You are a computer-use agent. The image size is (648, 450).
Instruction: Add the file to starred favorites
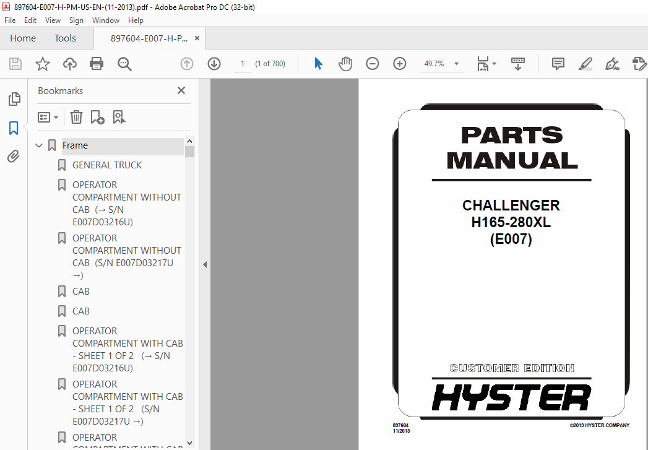click(x=43, y=64)
